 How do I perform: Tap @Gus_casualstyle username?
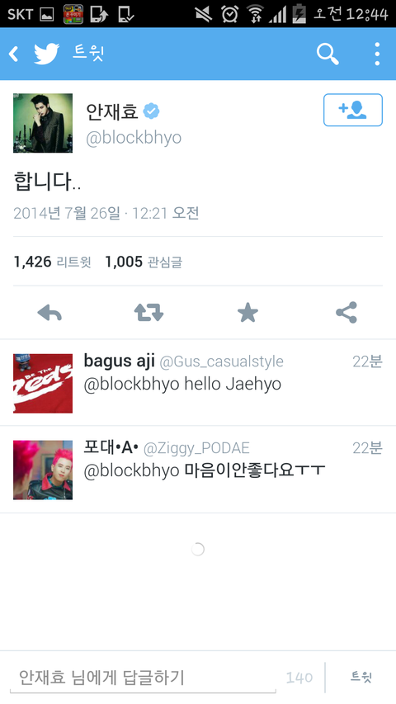click(x=222, y=361)
